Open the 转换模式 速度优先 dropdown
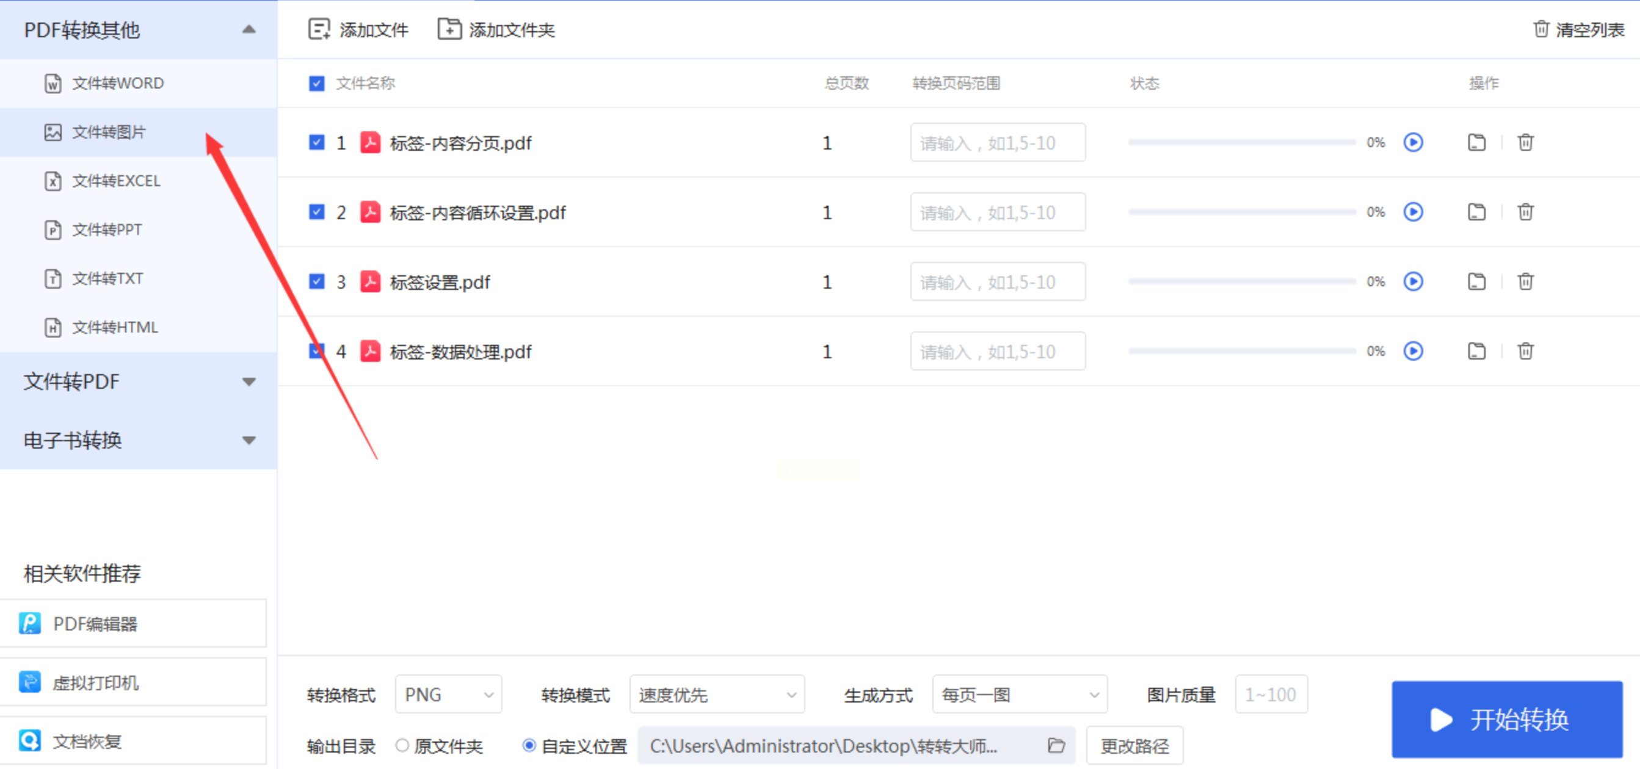Viewport: 1640px width, 769px height. pyautogui.click(x=717, y=695)
